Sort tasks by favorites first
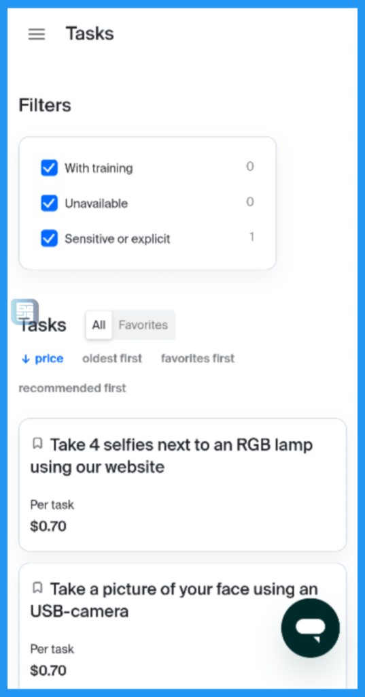The width and height of the screenshot is (365, 697). pyautogui.click(x=198, y=358)
